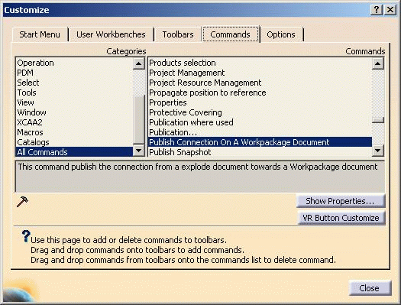Click the Show Properties button
This screenshot has height=305, width=401.
(x=341, y=201)
